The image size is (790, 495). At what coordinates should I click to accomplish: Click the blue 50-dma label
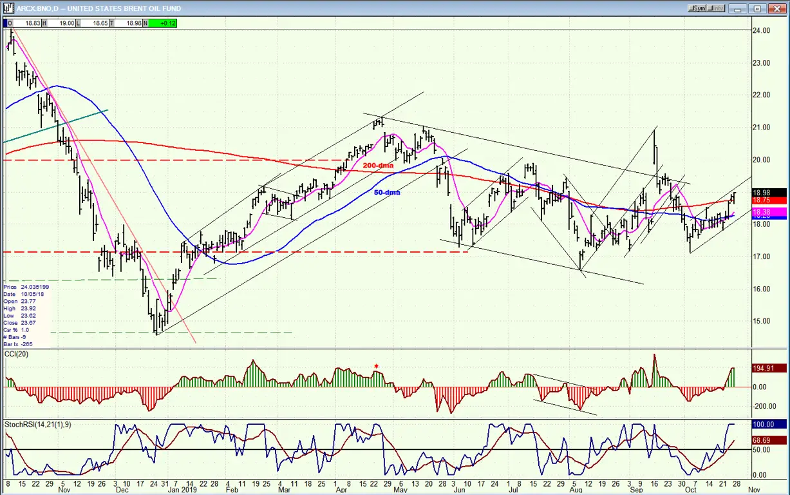[388, 192]
